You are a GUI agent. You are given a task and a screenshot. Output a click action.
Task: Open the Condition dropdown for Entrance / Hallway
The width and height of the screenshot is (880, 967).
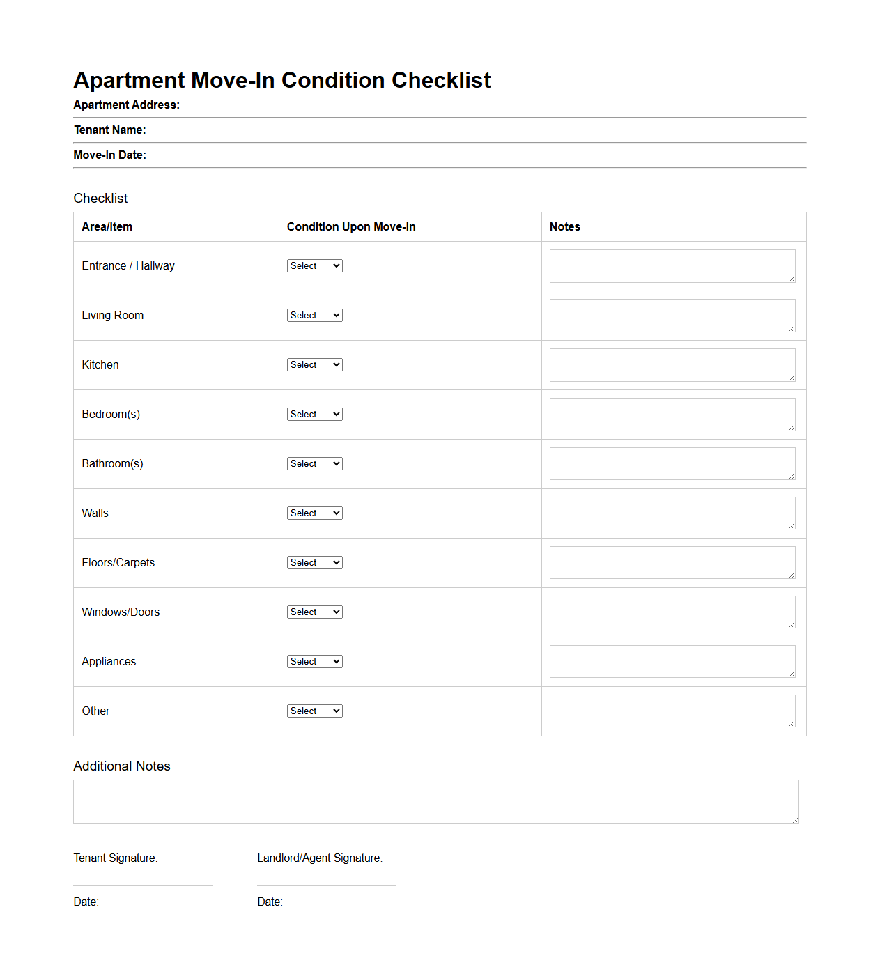coord(314,265)
